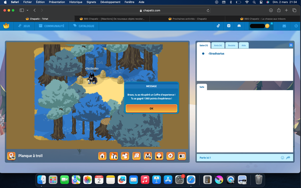Open the Fichier menu
Viewport: 301px width, 188px height.
point(27,2)
